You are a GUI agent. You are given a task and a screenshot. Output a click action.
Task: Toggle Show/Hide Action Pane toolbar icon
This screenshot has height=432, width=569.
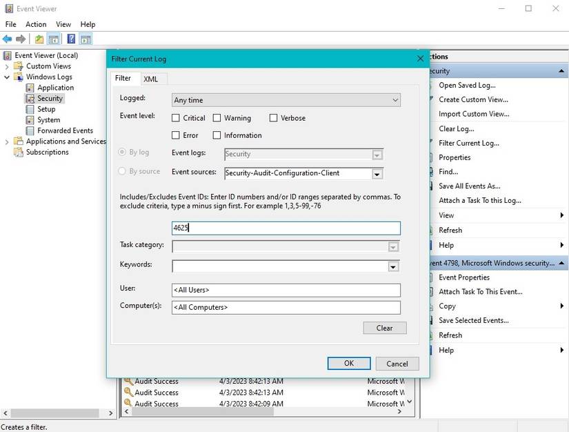pos(86,39)
